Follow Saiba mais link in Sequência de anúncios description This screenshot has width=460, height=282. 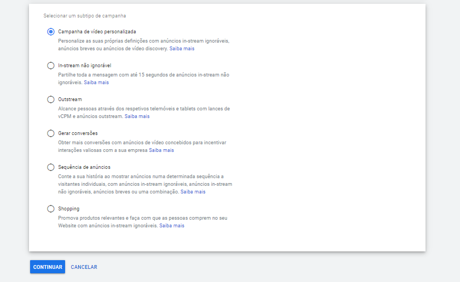click(193, 192)
